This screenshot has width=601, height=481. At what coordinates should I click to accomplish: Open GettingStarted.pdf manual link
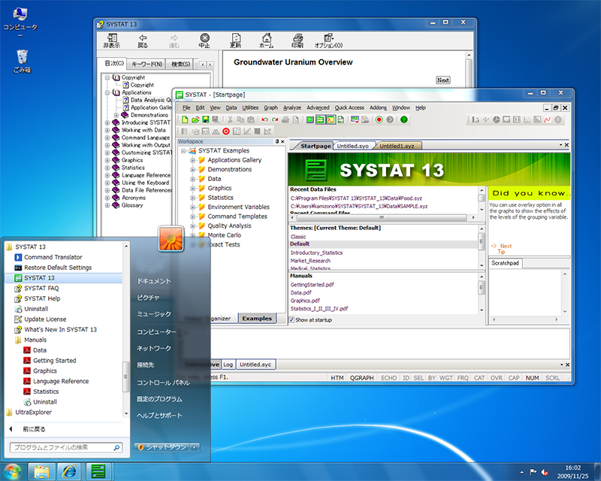[x=312, y=285]
